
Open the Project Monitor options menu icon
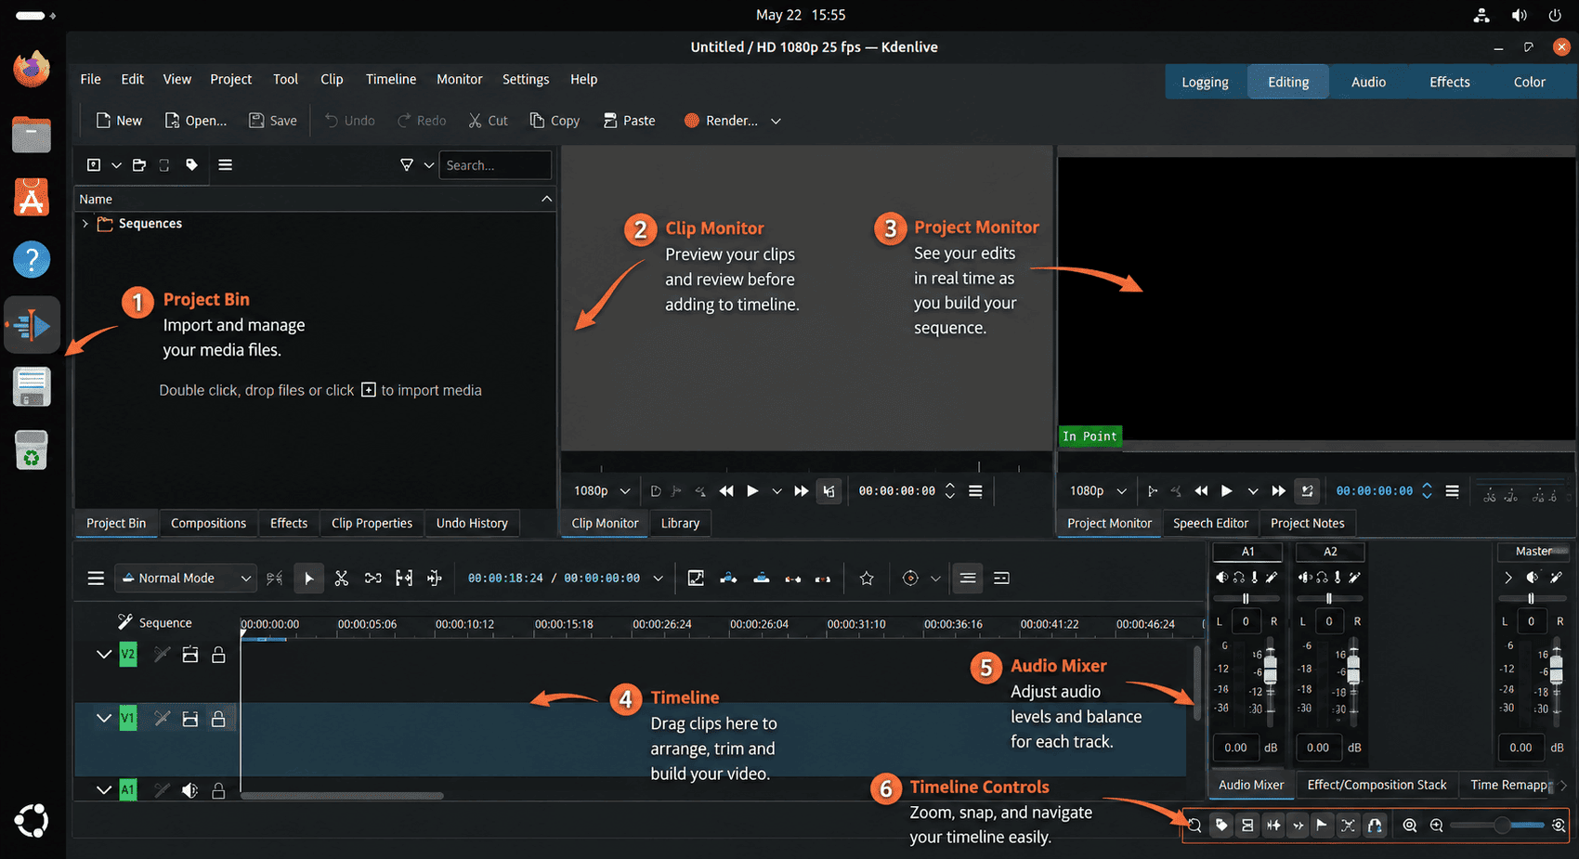tap(1453, 490)
